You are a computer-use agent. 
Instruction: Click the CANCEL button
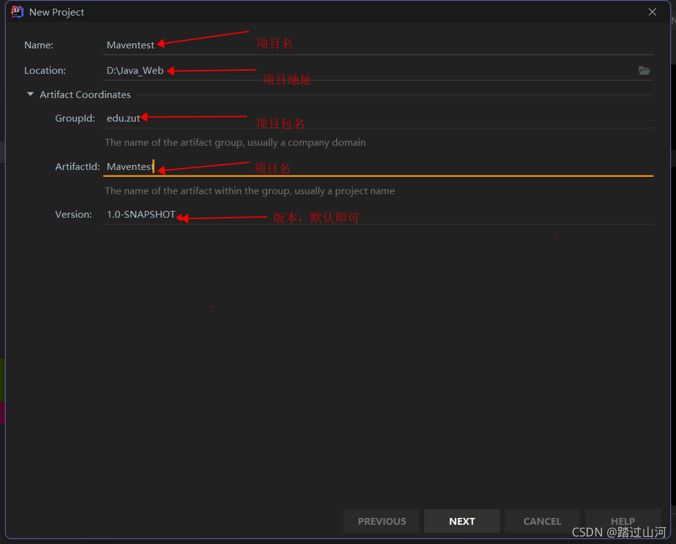pos(543,521)
